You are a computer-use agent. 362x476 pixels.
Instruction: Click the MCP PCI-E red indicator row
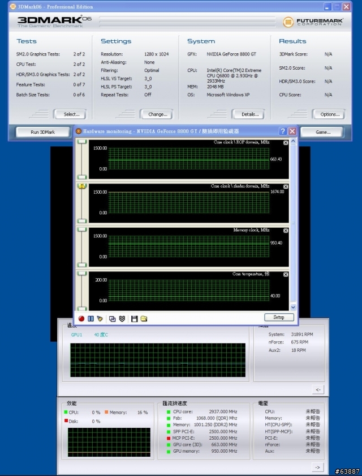[202, 438]
